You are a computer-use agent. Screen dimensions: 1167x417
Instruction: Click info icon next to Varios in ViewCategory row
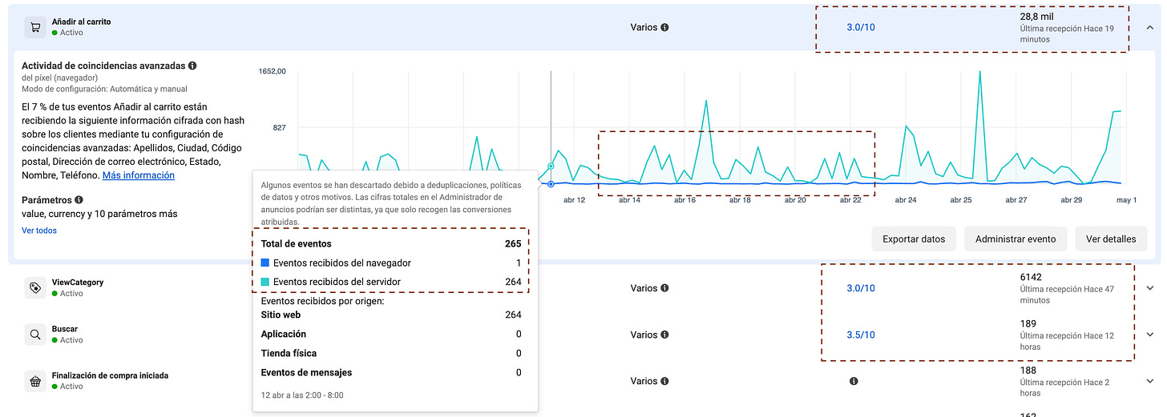pyautogui.click(x=664, y=288)
